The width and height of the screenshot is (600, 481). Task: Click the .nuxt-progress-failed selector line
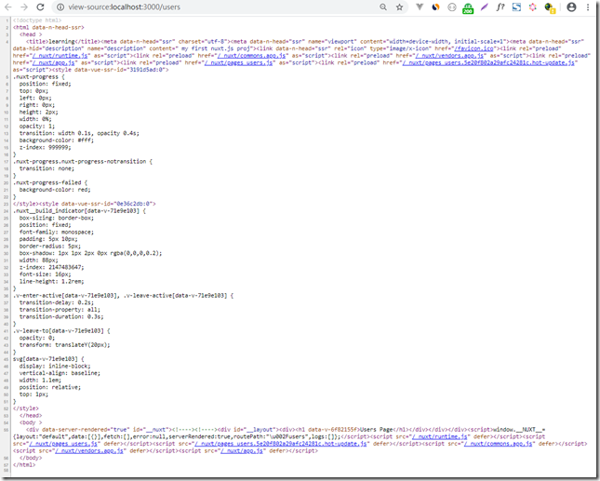[x=50, y=182]
